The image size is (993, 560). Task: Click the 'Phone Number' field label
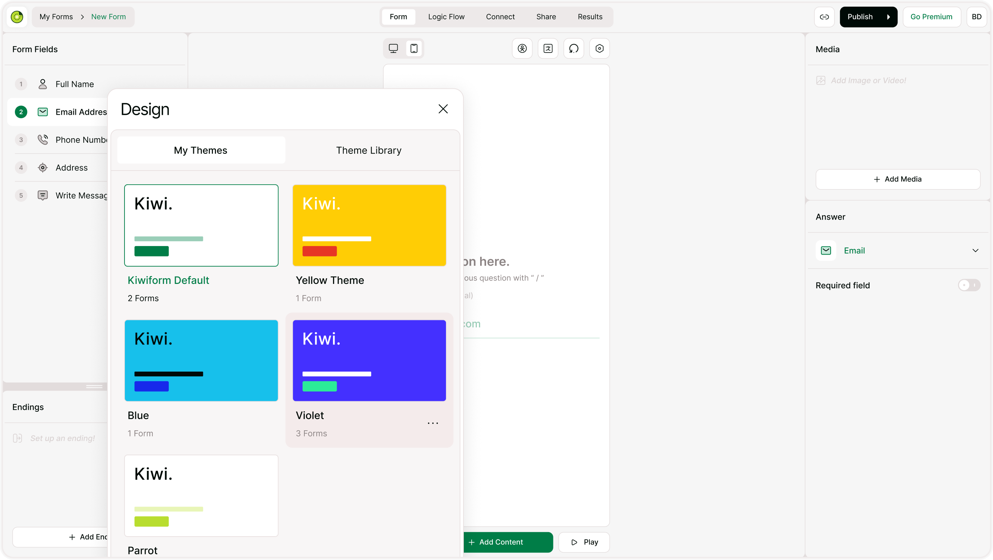click(81, 139)
